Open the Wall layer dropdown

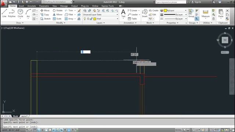[x=117, y=19]
